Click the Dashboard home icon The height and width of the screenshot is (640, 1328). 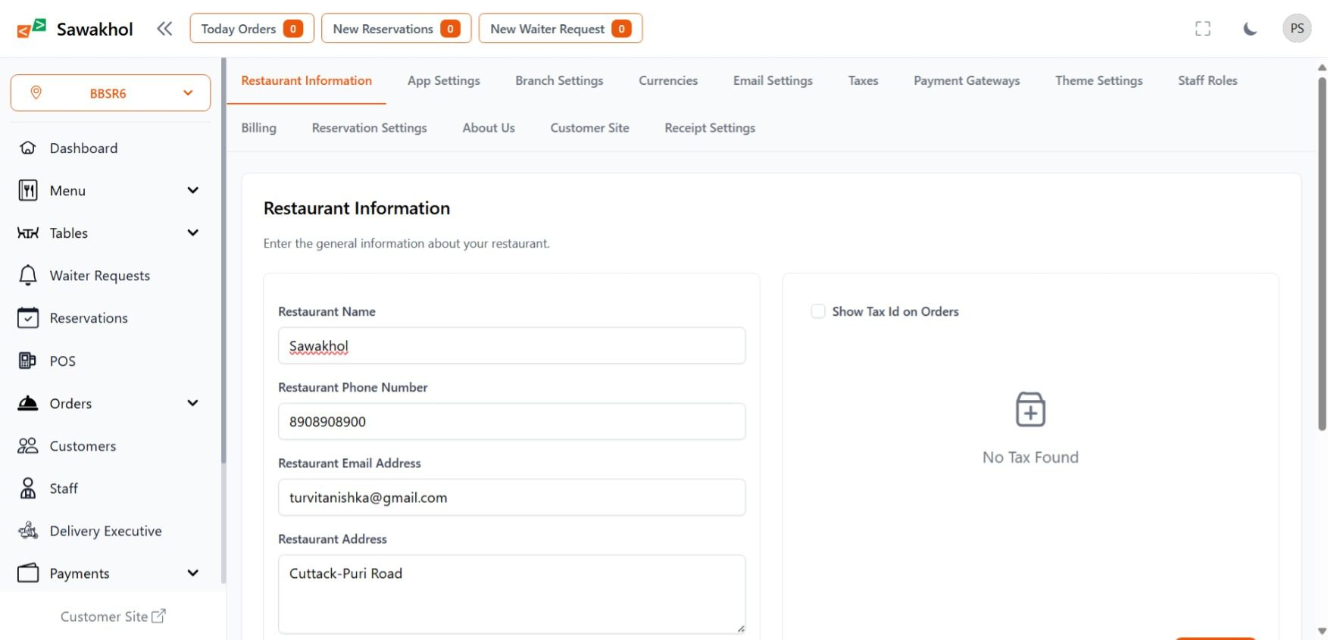click(28, 148)
